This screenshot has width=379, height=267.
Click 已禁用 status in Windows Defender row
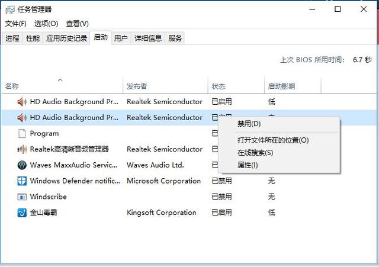click(221, 181)
